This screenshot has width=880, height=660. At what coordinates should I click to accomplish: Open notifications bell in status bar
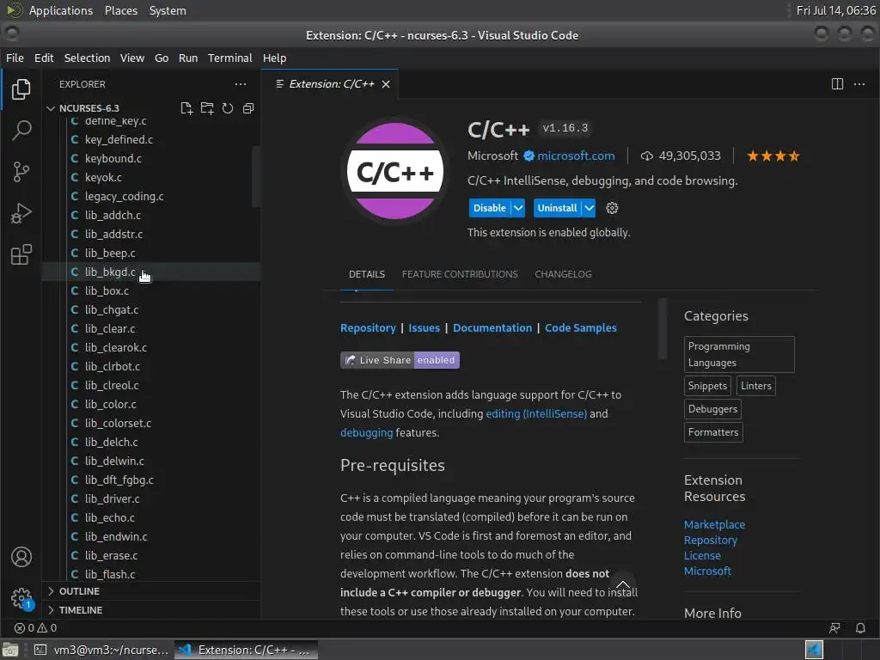click(x=859, y=628)
